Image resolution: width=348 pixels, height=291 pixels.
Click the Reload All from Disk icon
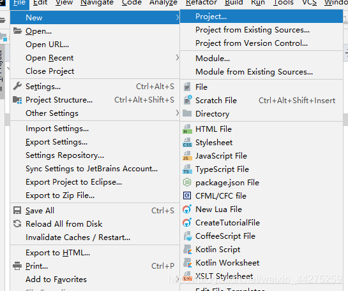click(17, 224)
